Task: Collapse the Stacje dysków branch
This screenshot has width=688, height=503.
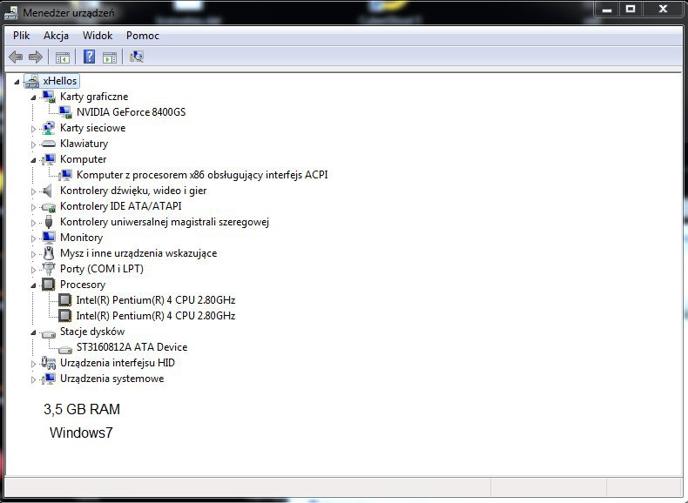Action: [x=33, y=332]
